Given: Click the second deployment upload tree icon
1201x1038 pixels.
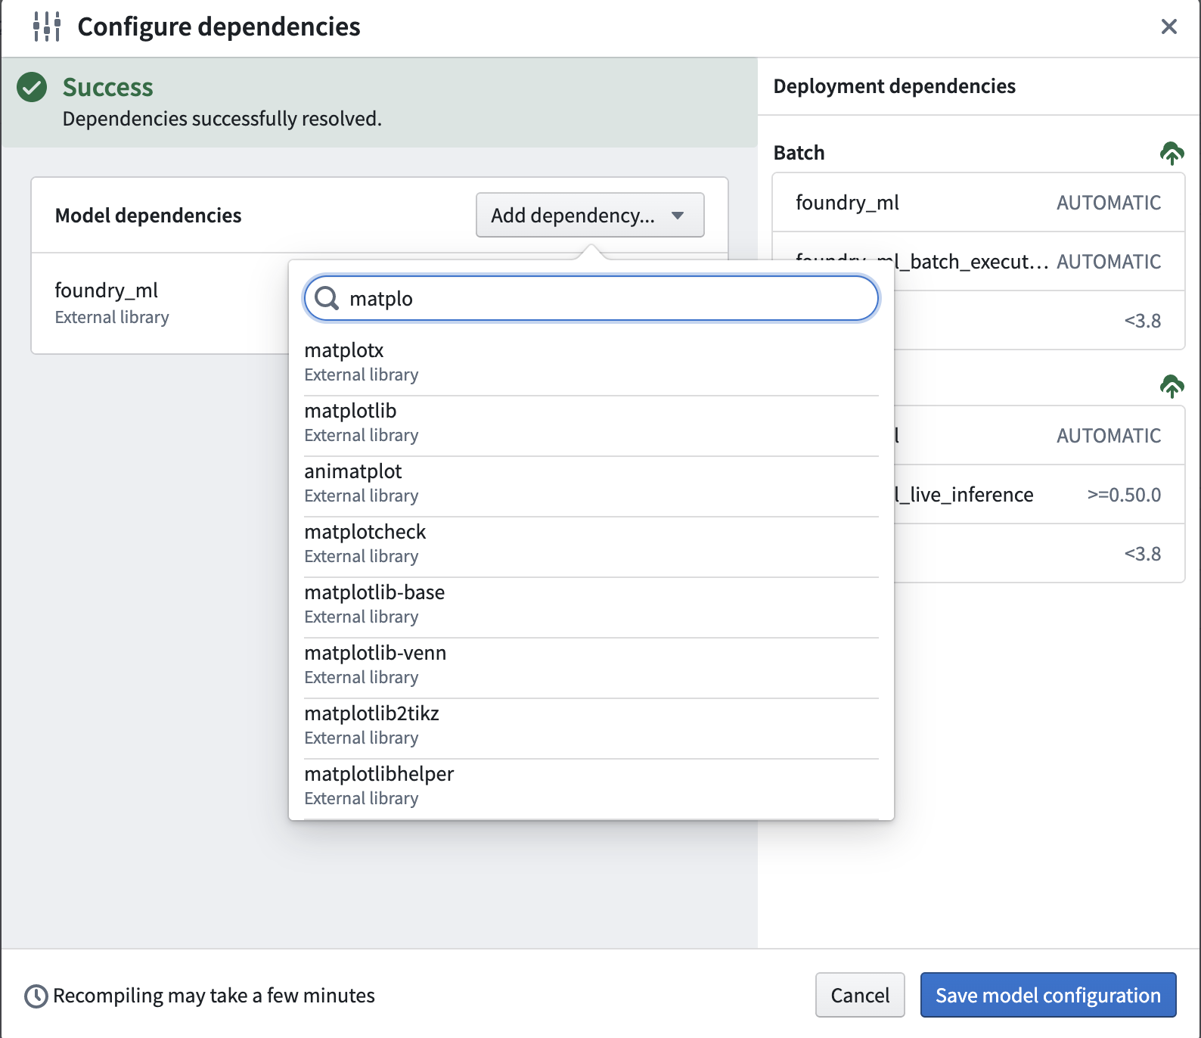Looking at the screenshot, I should [x=1172, y=386].
